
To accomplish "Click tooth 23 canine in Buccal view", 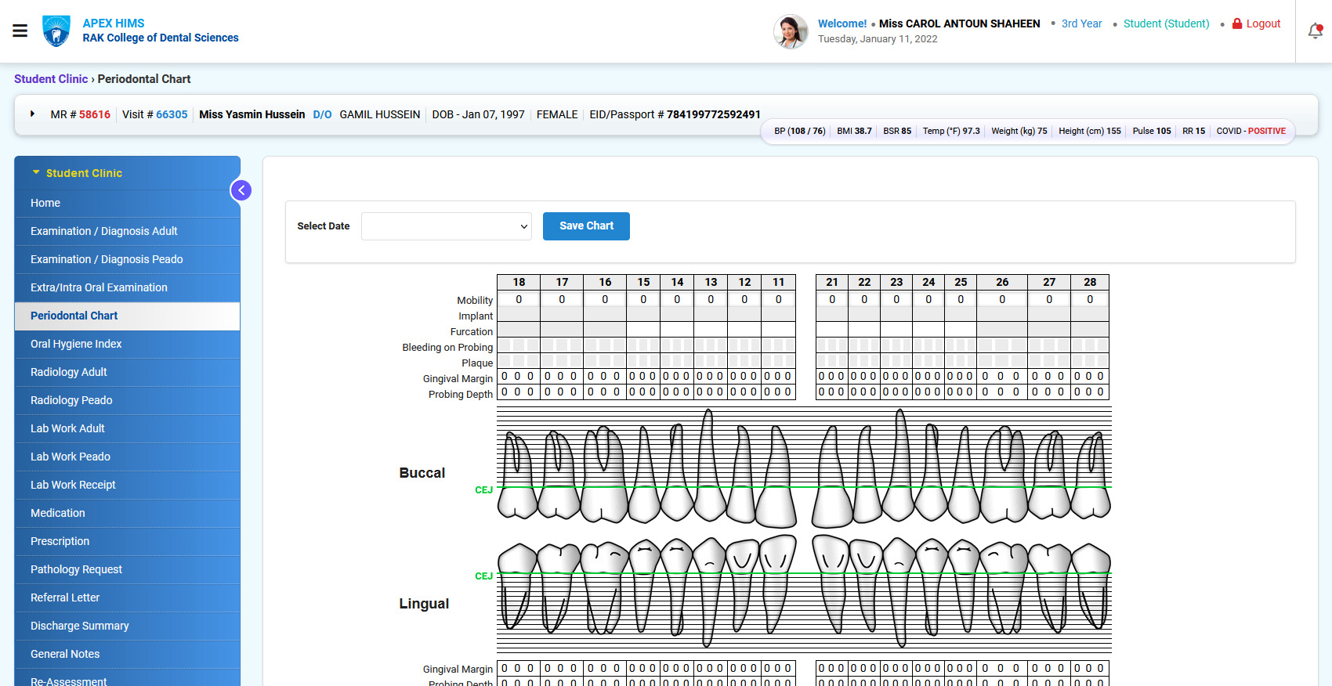I will (900, 465).
